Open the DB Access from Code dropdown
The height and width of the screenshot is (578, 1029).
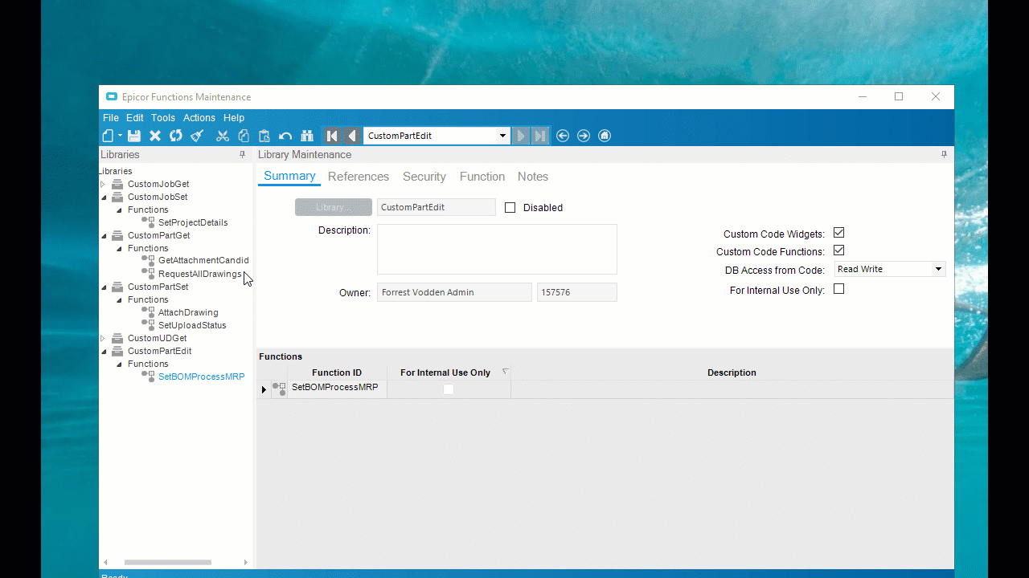(938, 269)
